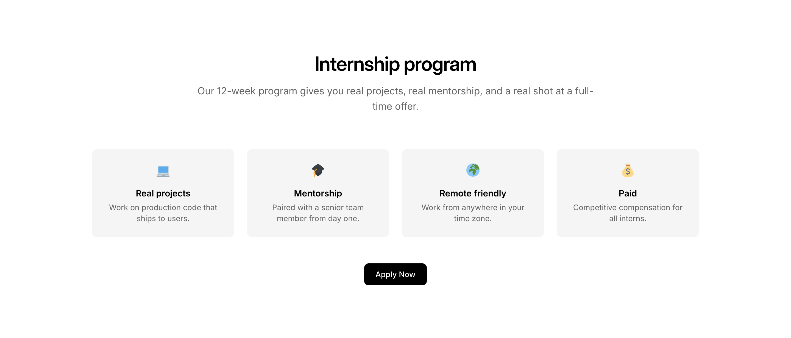Viewport: 791px width, 338px height.
Task: Select the 'Real projects' card title
Action: coord(163,193)
